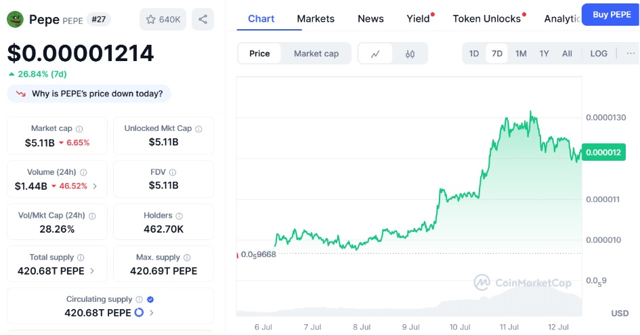
Task: Click the FDV info icon
Action: coord(173,172)
